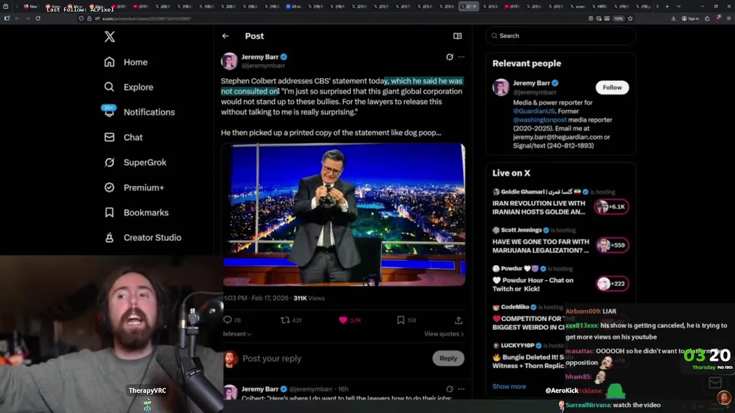Open Stephen Colbert video thumbnail

(344, 215)
